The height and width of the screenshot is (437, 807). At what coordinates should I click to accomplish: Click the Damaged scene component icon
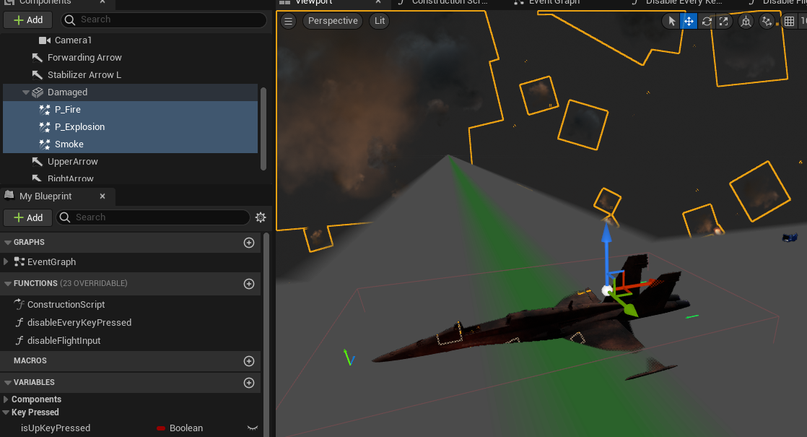coord(38,92)
